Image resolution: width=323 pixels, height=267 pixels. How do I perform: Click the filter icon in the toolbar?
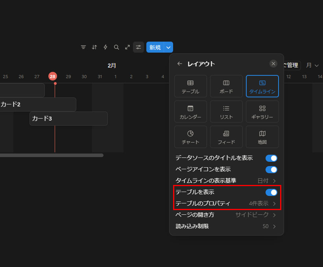click(x=83, y=47)
